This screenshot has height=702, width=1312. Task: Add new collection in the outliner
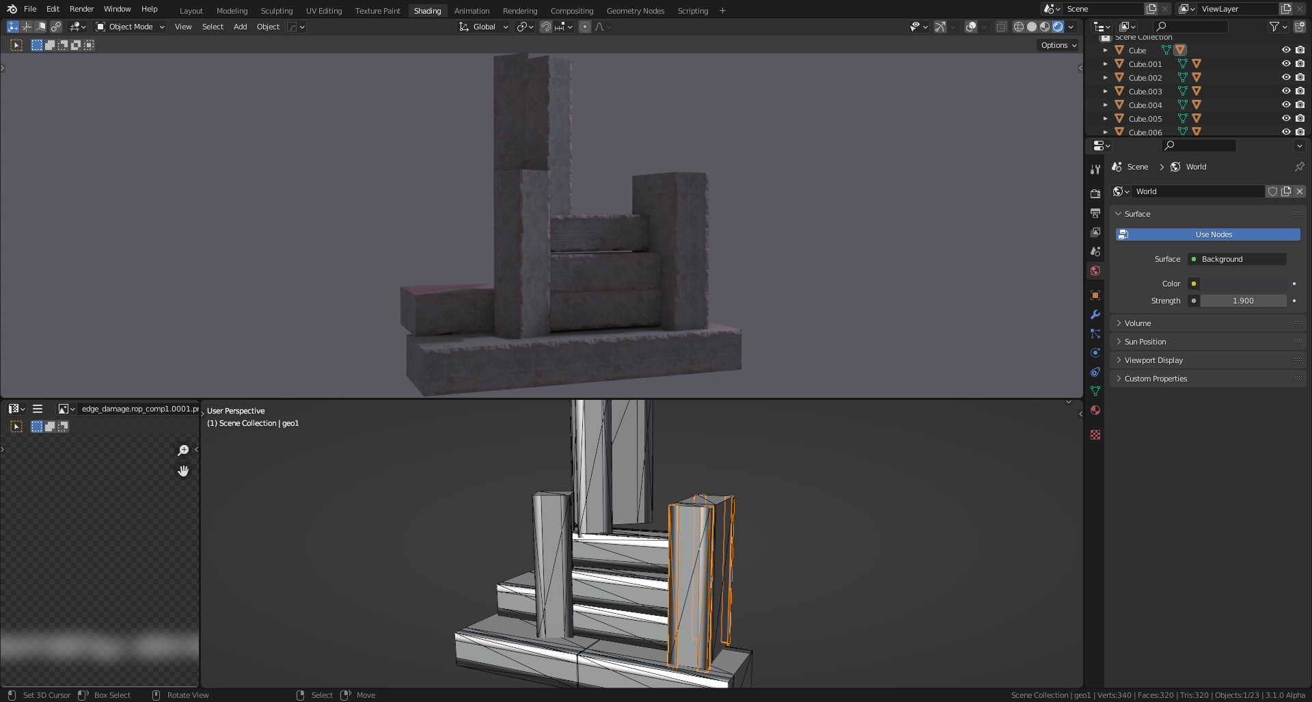pyautogui.click(x=1299, y=27)
